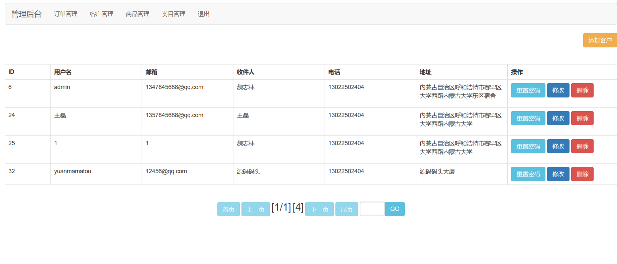Open 商品管理 in the top navigation
The height and width of the screenshot is (264, 617).
point(137,14)
